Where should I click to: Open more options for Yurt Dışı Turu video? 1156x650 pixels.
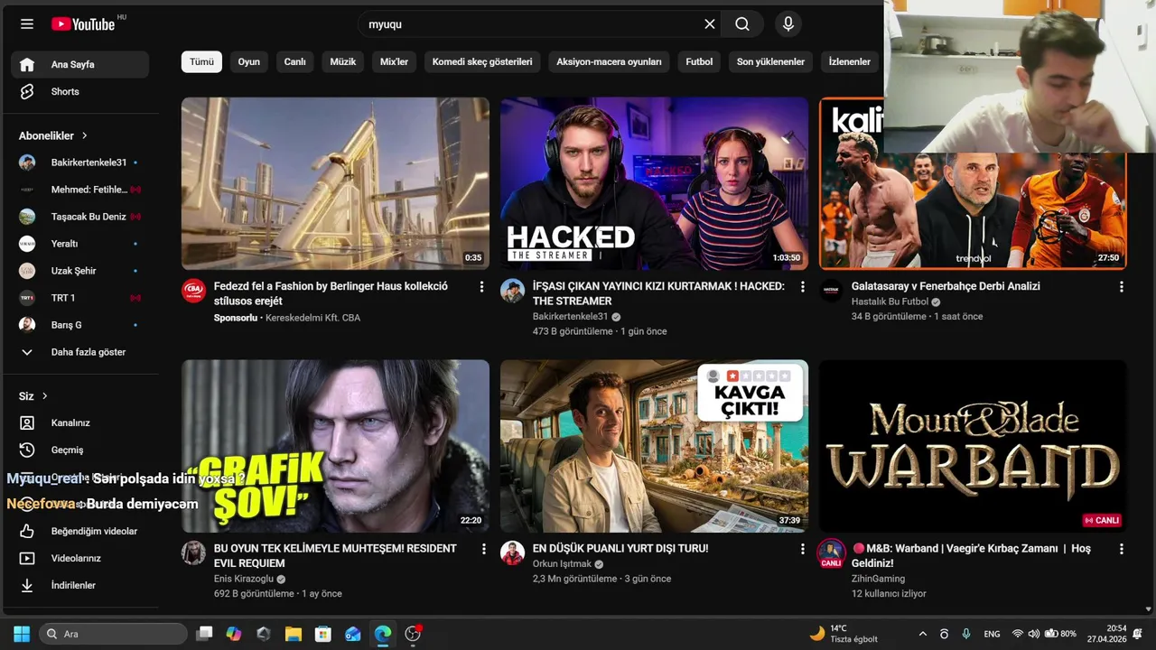[x=802, y=548]
